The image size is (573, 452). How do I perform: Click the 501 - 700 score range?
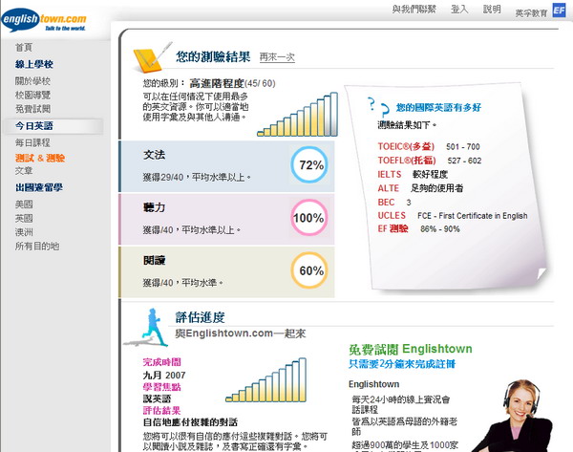(x=463, y=146)
